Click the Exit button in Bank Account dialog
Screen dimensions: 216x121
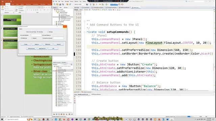(53, 48)
